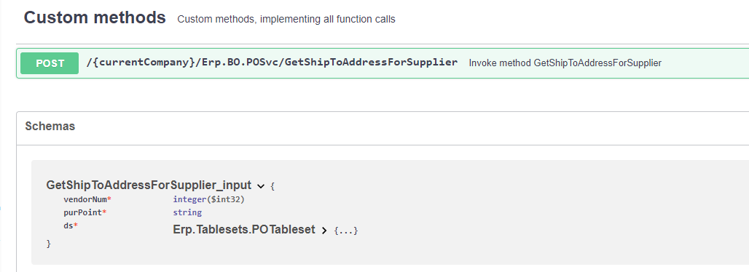Collapse the Custom methods section heading
Image resolution: width=749 pixels, height=272 pixels.
tap(95, 17)
